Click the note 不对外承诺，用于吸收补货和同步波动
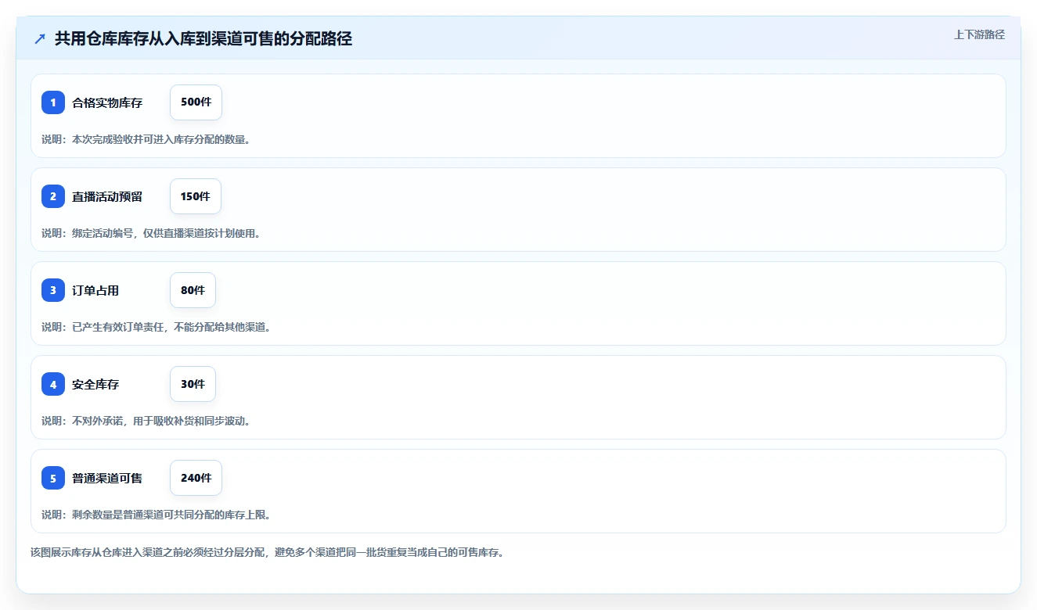This screenshot has height=610, width=1037. click(x=146, y=421)
